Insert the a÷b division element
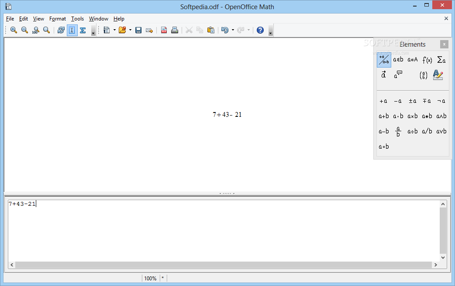 [412, 131]
